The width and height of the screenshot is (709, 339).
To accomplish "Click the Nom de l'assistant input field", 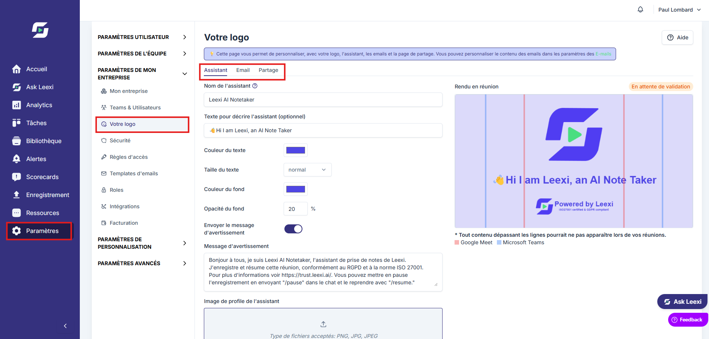I will 323,100.
